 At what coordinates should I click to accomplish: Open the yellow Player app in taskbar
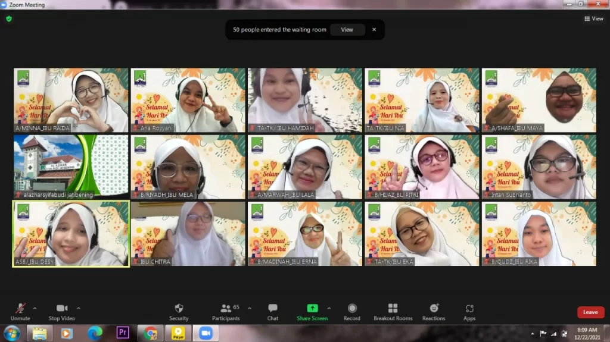click(x=178, y=334)
